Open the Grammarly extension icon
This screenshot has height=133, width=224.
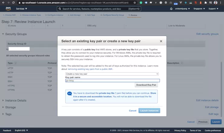click(141, 2)
